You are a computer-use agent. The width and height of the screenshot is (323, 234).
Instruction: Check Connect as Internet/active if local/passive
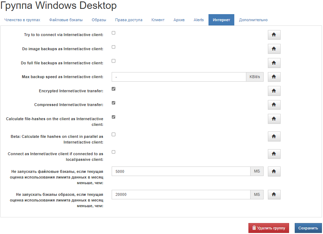click(x=113, y=152)
